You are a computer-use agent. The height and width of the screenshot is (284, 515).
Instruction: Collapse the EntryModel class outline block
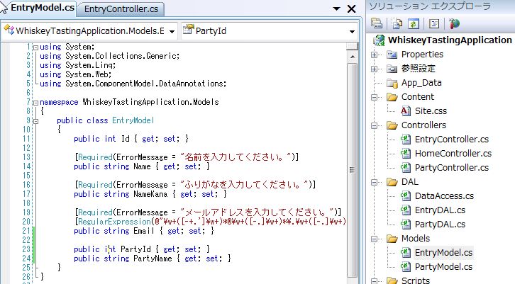[35, 121]
